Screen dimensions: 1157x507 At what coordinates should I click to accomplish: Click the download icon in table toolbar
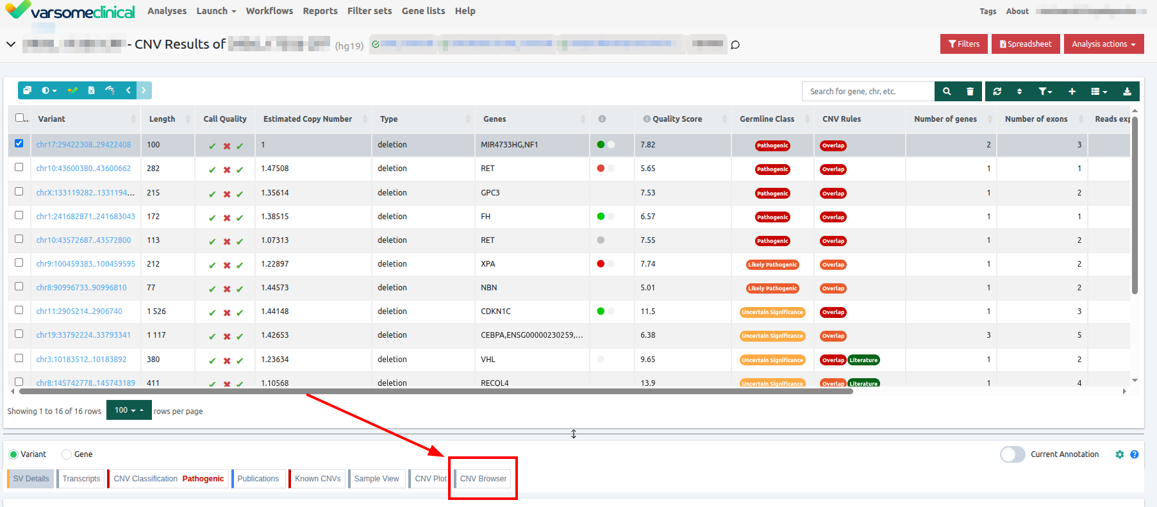point(1127,92)
